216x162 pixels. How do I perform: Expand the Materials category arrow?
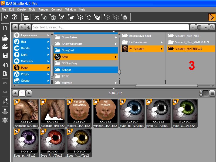(x=48, y=61)
